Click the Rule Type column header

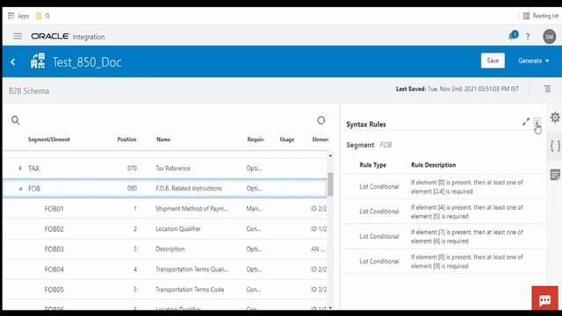coord(372,165)
